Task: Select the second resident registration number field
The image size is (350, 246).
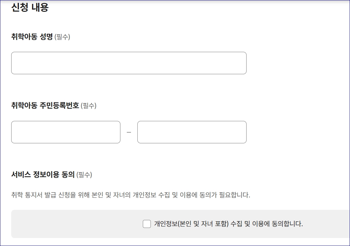Action: [x=191, y=132]
